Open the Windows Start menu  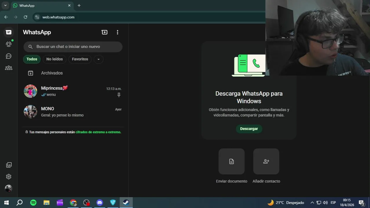(x=6, y=203)
